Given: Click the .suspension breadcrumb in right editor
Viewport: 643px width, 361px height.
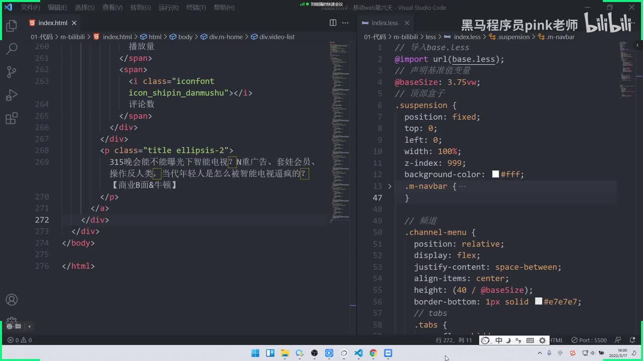Looking at the screenshot, I should 509,37.
